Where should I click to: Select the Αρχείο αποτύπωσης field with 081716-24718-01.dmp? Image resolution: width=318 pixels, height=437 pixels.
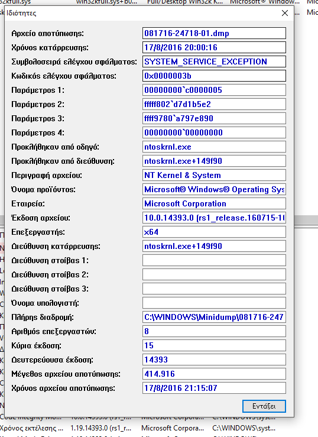[x=214, y=33]
